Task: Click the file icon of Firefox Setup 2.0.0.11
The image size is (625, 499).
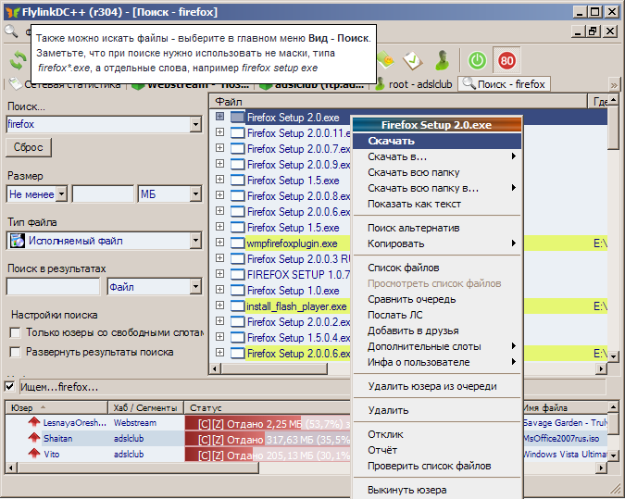Action: click(x=237, y=132)
